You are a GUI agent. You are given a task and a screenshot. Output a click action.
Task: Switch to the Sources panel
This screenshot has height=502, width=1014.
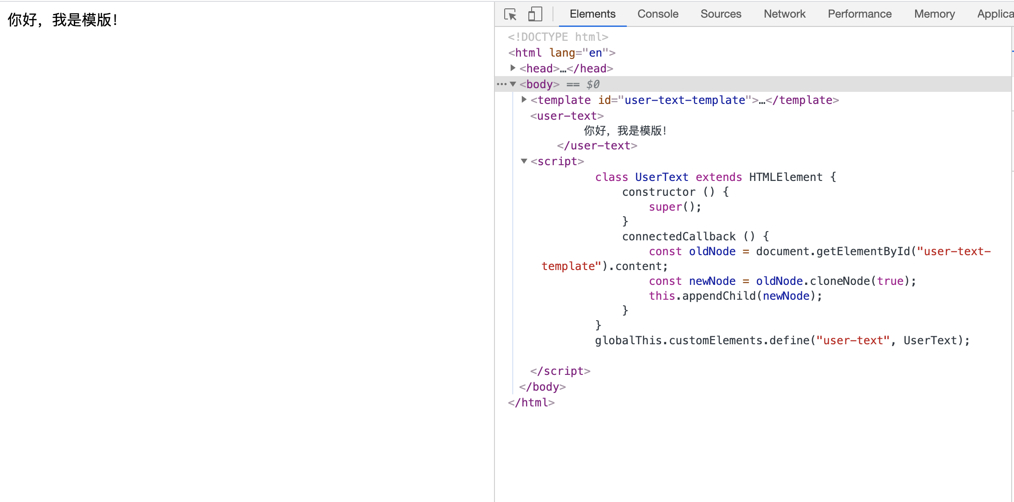[721, 14]
